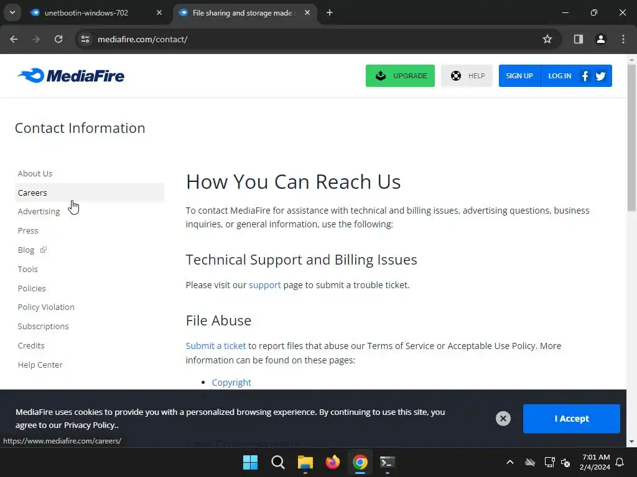Open the Policy Violation sidebar link

coord(46,307)
